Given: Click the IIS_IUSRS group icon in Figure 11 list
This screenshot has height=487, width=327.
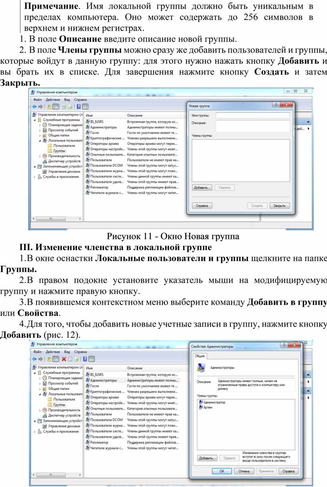Looking at the screenshot, I should click(x=87, y=121).
